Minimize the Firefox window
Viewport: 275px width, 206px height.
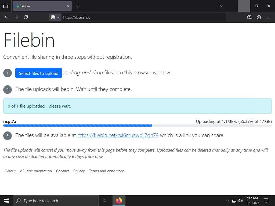pyautogui.click(x=244, y=6)
